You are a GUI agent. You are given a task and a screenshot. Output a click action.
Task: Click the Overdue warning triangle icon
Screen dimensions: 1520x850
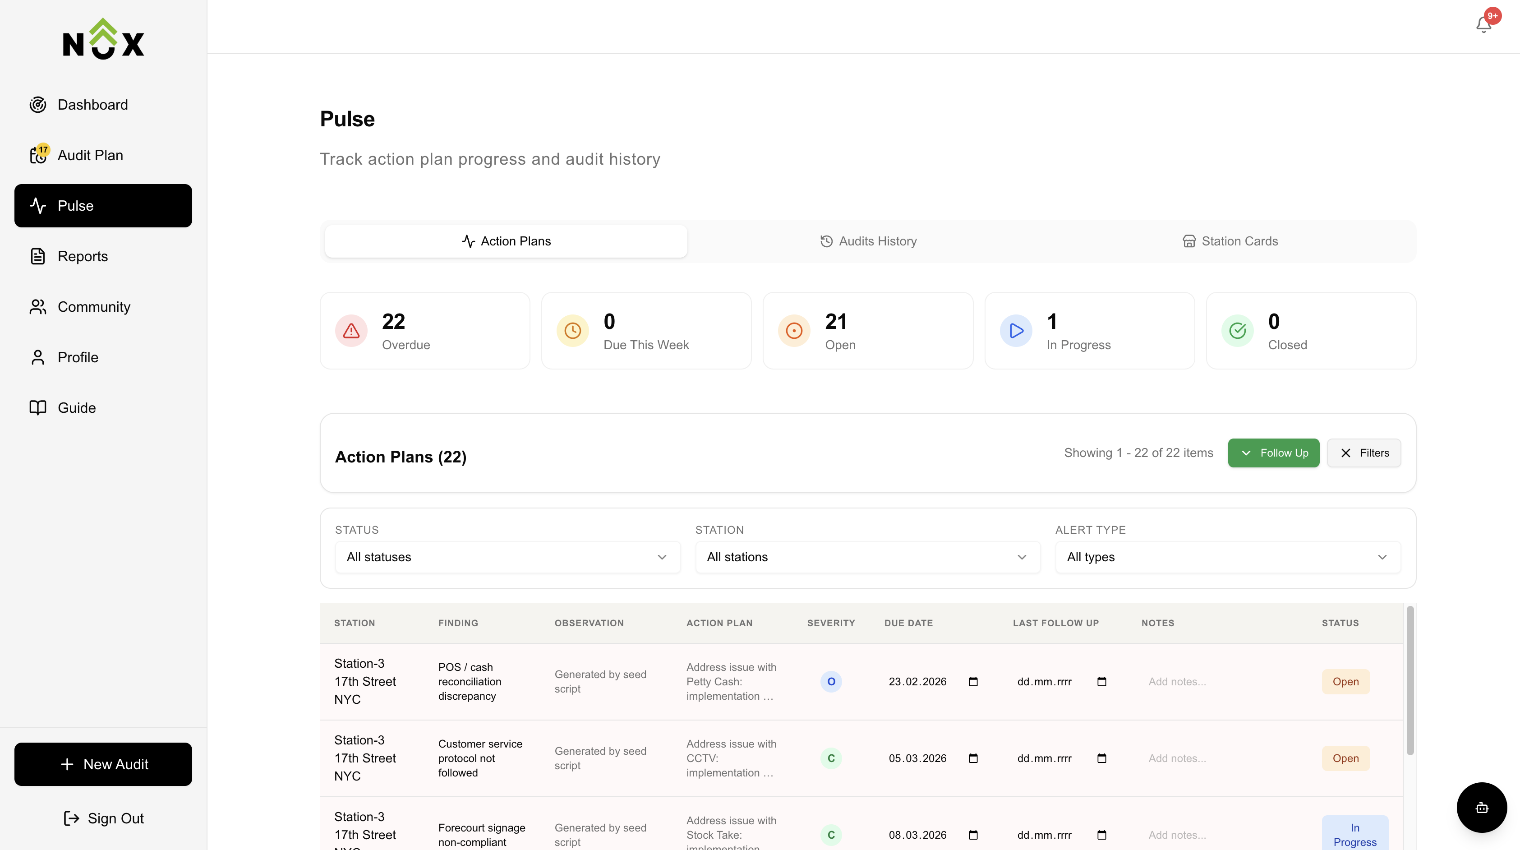tap(351, 331)
